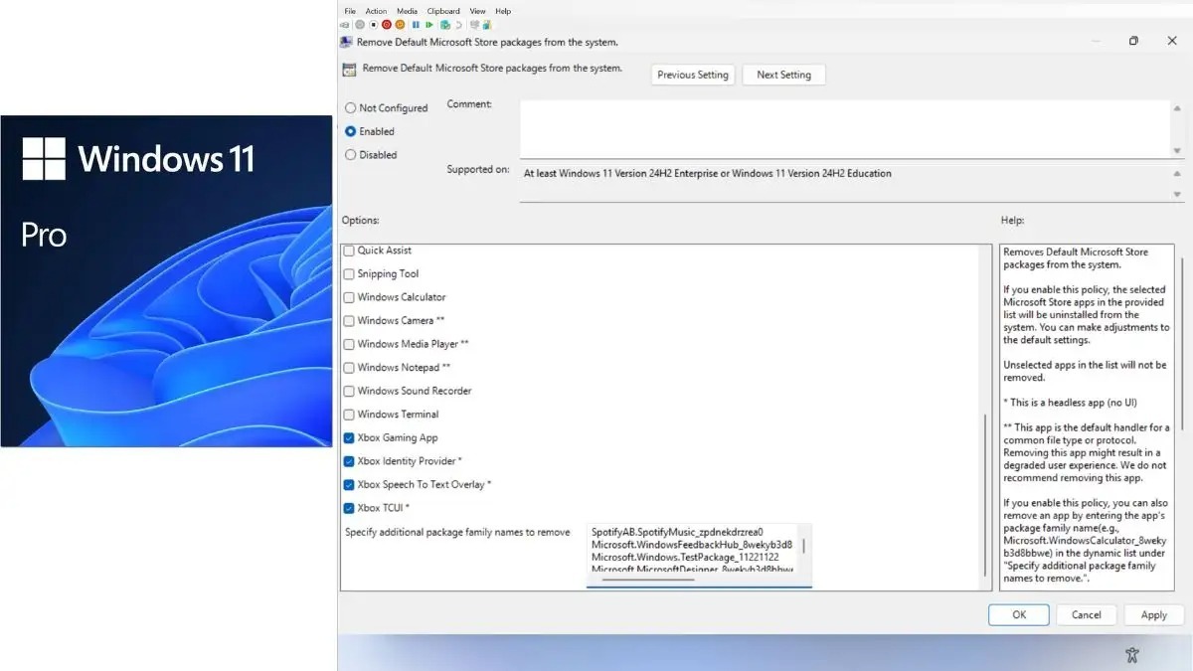Screen dimensions: 1193x671
Task: Check the Windows Calculator checkbox
Action: pos(349,297)
